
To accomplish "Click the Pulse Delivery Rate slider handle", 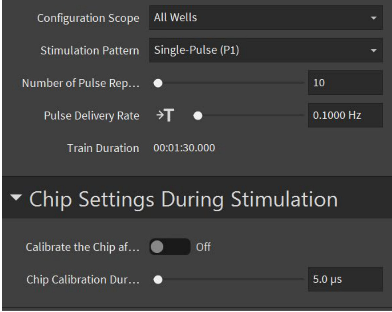I will [x=198, y=116].
